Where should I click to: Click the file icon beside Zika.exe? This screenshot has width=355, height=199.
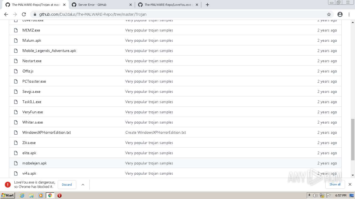click(x=16, y=143)
